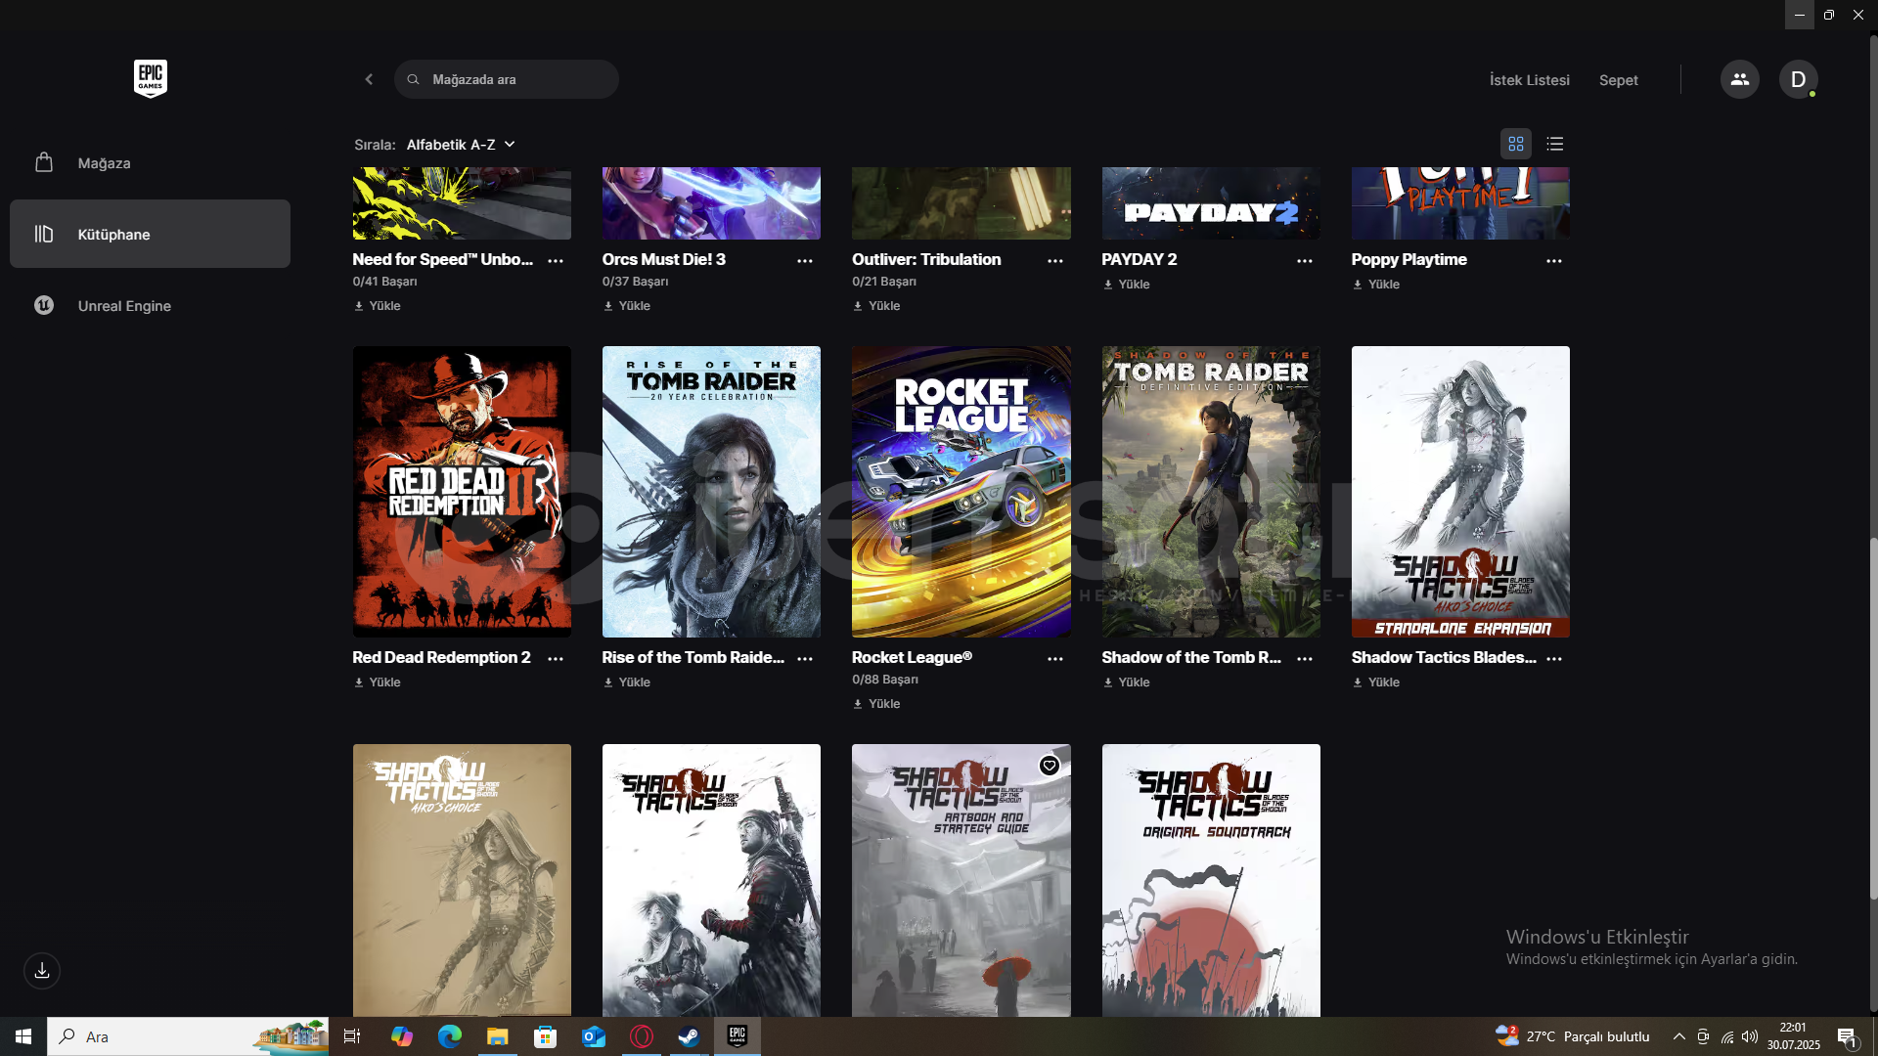Click Yükle under Need for Speed Unbound
Image resolution: width=1878 pixels, height=1056 pixels.
(378, 306)
